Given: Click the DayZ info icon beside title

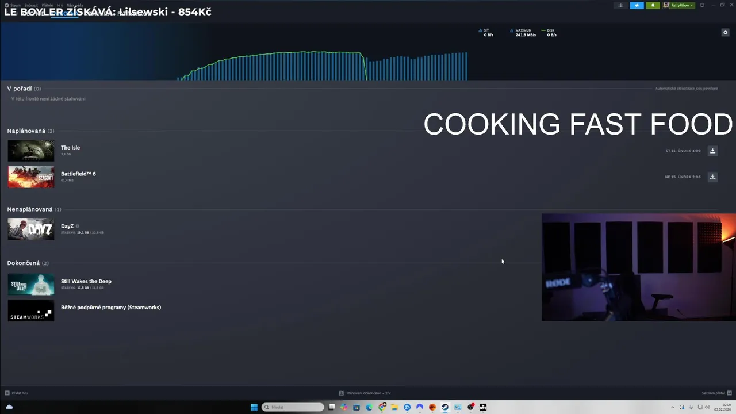Looking at the screenshot, I should [x=78, y=226].
